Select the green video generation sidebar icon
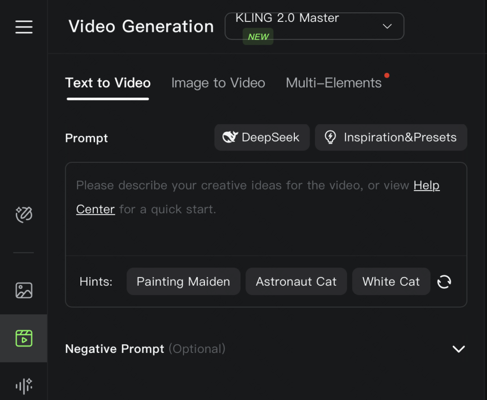 [x=24, y=338]
